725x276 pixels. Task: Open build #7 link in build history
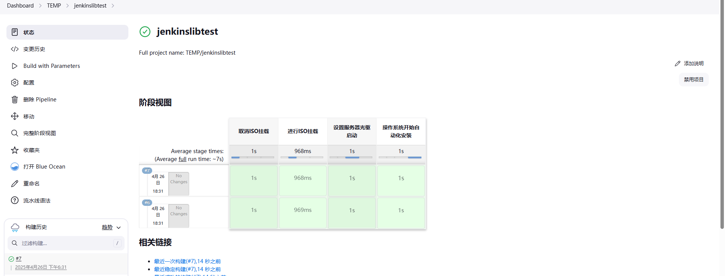coord(19,259)
